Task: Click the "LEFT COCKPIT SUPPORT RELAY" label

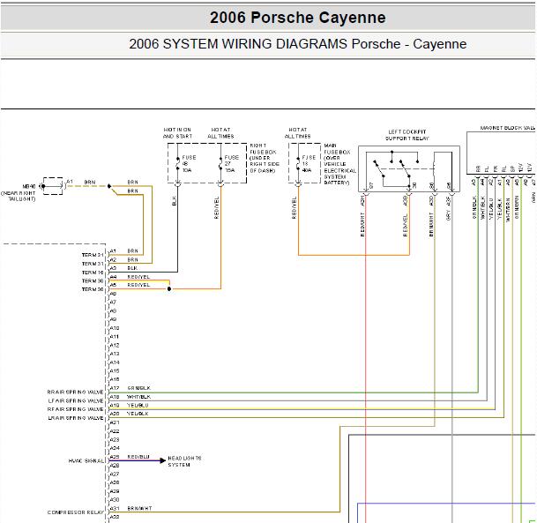Action: [407, 135]
